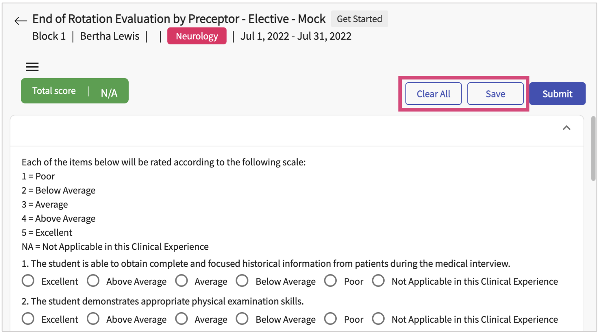The image size is (600, 334).
Task: Click the Neurology rotation tag
Action: click(197, 36)
